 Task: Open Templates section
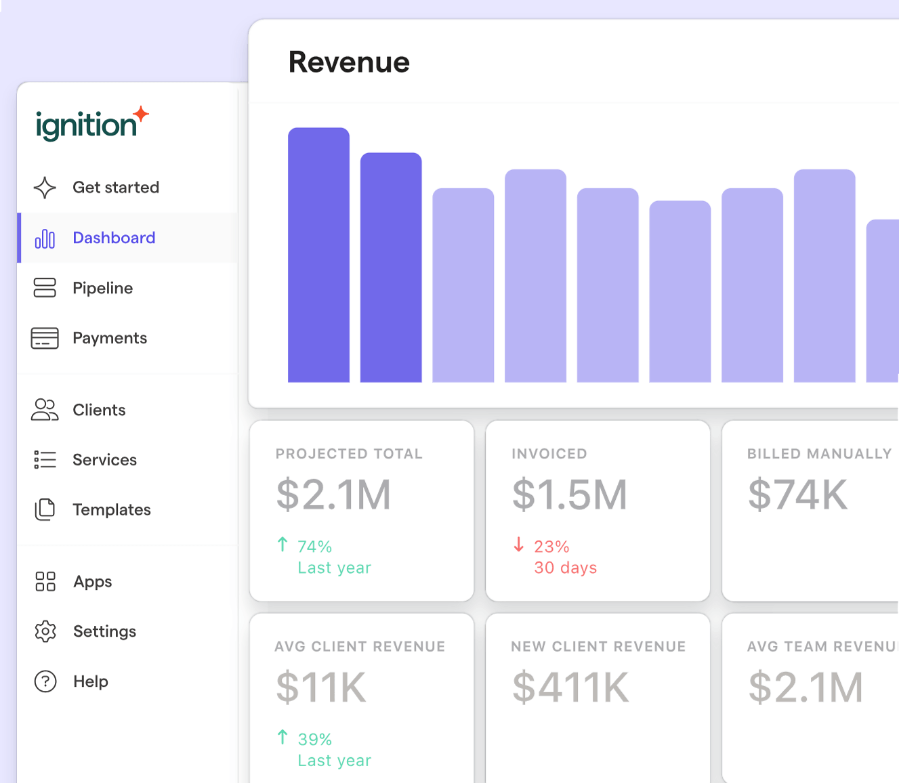click(x=127, y=509)
